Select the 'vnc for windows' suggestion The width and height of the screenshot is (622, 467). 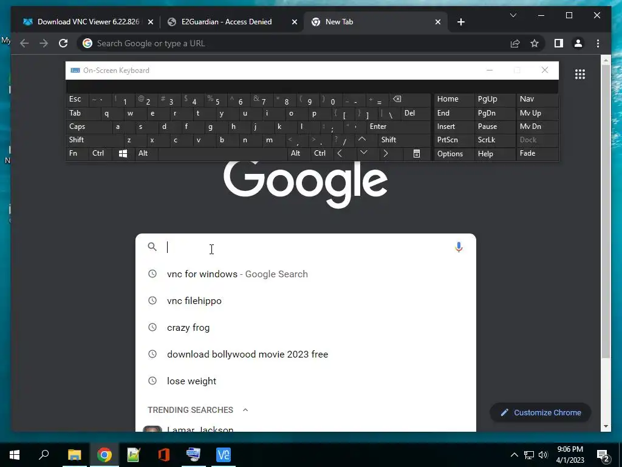[x=306, y=274]
